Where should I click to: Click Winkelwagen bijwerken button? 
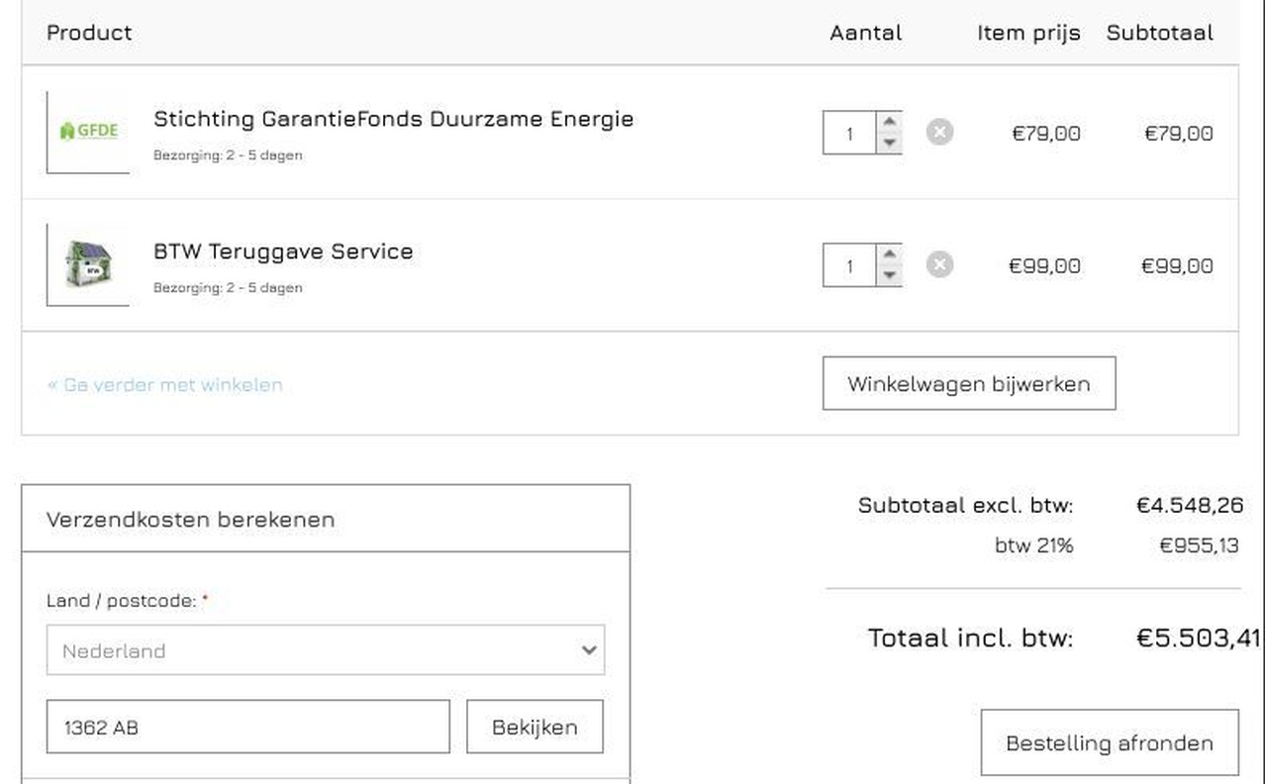(968, 383)
